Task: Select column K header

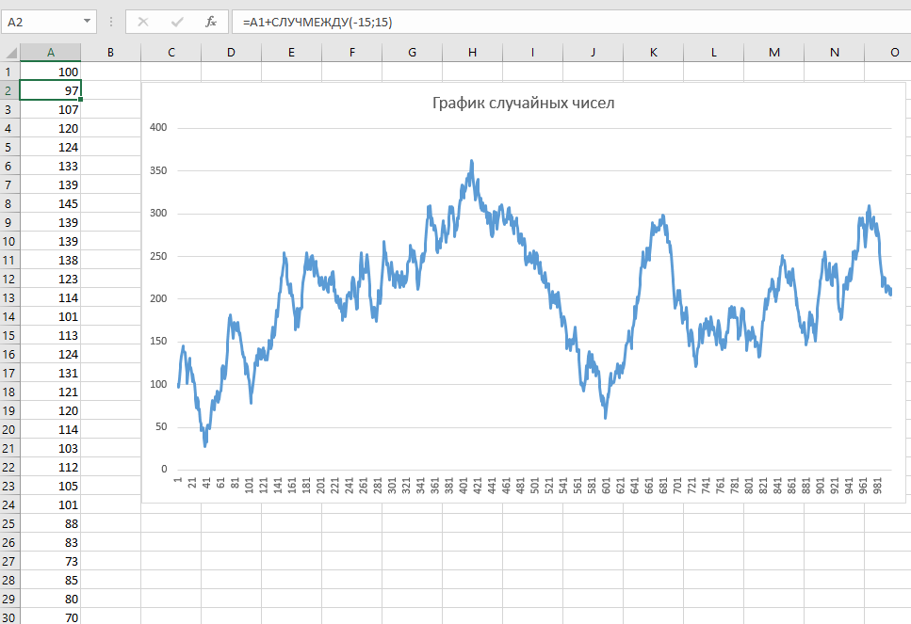Action: tap(654, 53)
